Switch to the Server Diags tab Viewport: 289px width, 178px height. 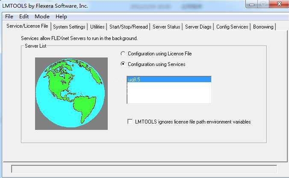198,27
